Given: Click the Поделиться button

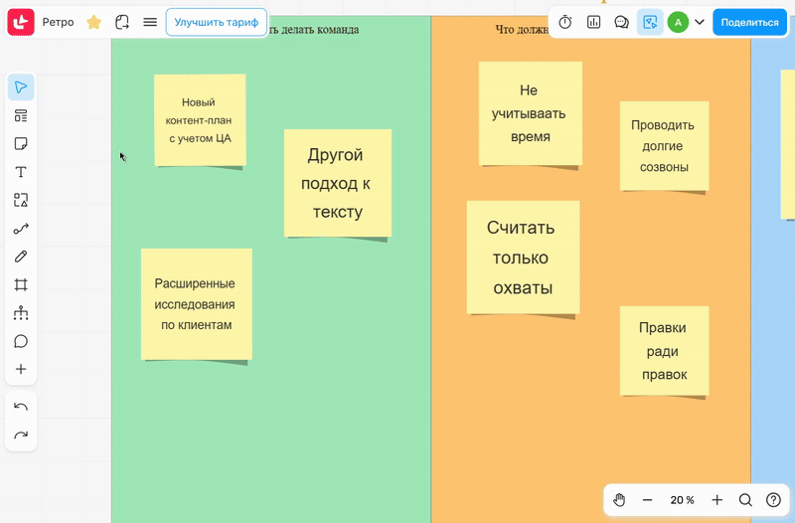Looking at the screenshot, I should [x=749, y=22].
